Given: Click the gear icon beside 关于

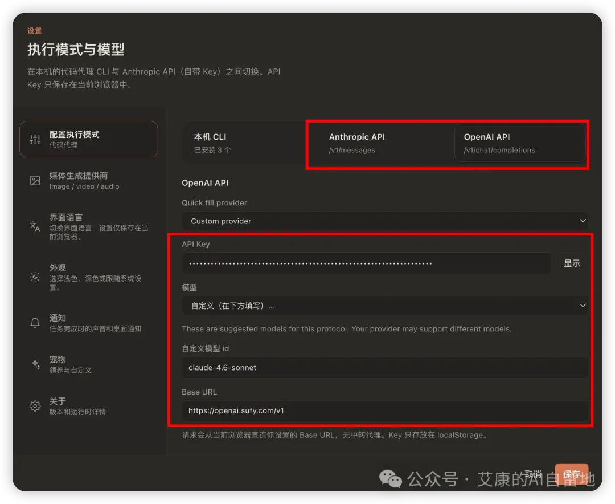Looking at the screenshot, I should (35, 406).
